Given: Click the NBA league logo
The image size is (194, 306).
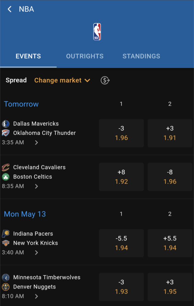Looking at the screenshot, I should point(97,32).
